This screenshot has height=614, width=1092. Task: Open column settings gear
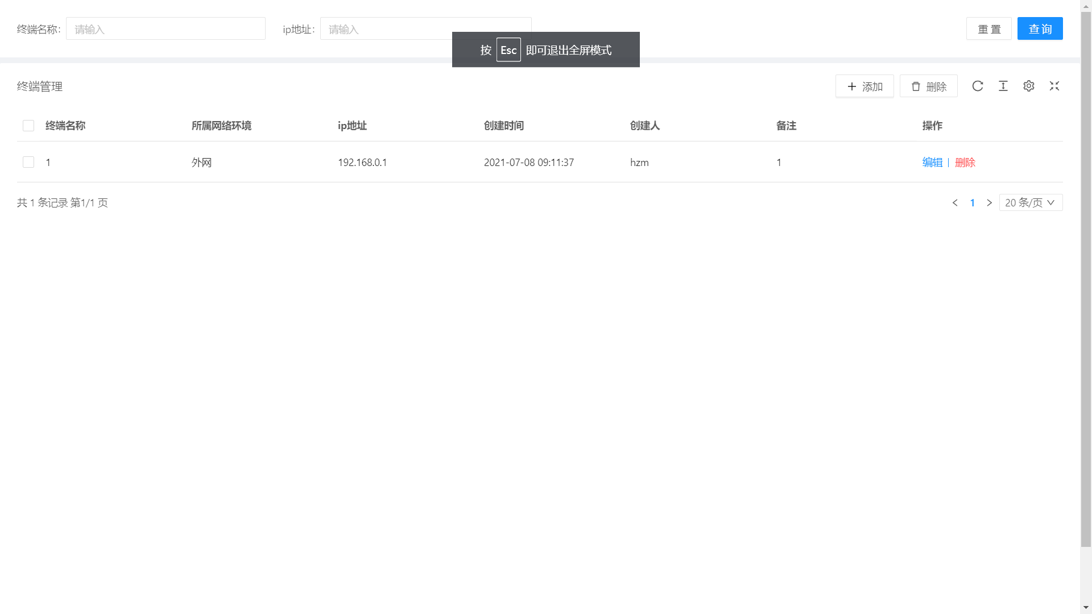1029,86
